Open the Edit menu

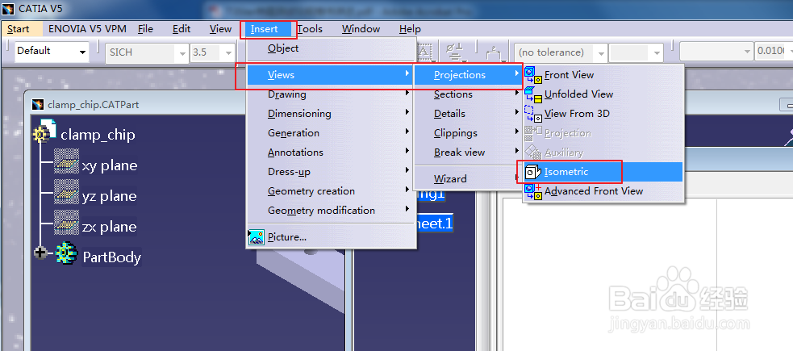click(x=182, y=29)
